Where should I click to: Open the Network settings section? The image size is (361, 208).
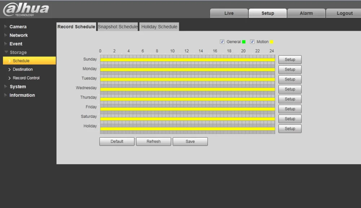coord(19,35)
